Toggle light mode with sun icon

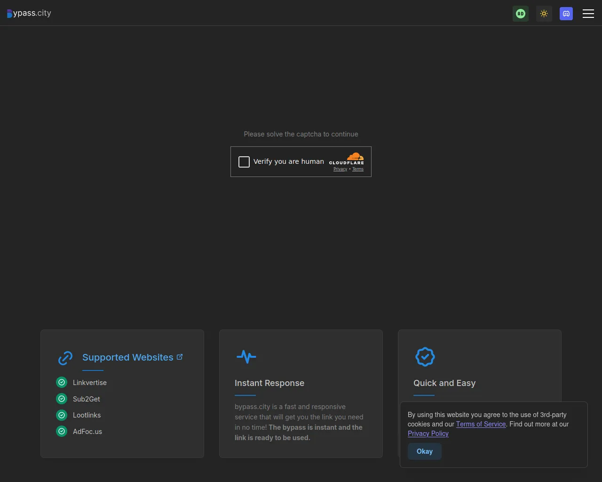(544, 14)
